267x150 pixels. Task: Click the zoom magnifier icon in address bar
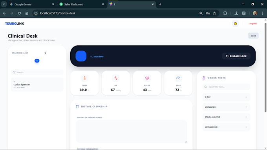[201, 13]
